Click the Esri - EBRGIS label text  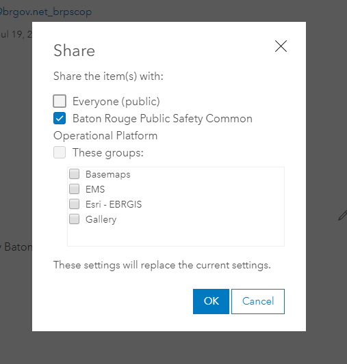pyautogui.click(x=114, y=204)
